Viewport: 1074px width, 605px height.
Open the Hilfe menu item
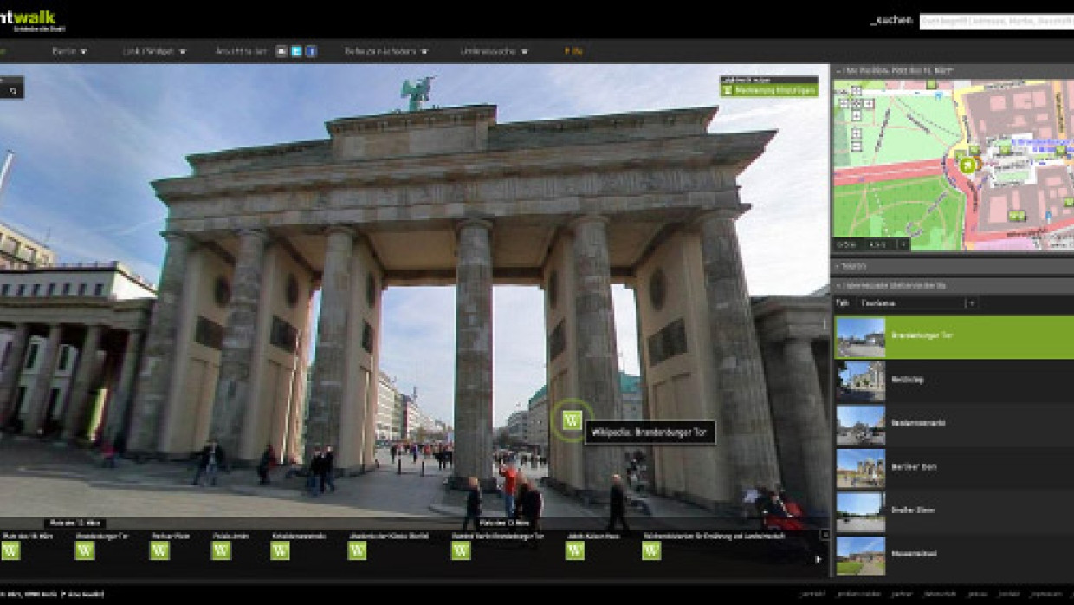tap(571, 49)
